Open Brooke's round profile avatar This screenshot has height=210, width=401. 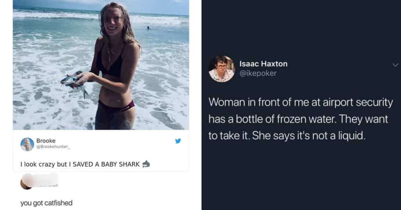pyautogui.click(x=27, y=144)
